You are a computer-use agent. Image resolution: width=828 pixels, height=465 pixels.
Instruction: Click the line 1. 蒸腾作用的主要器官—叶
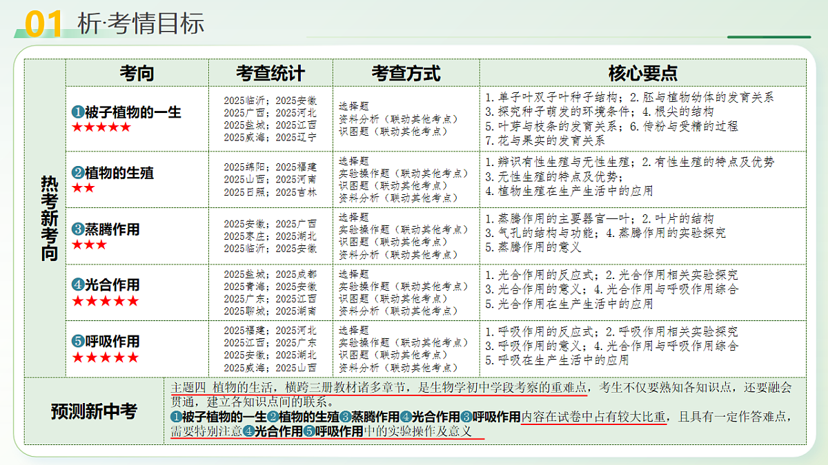(558, 218)
